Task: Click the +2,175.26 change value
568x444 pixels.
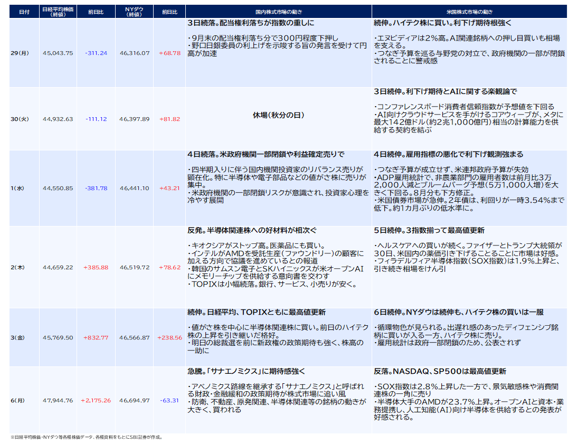Action: [96, 401]
